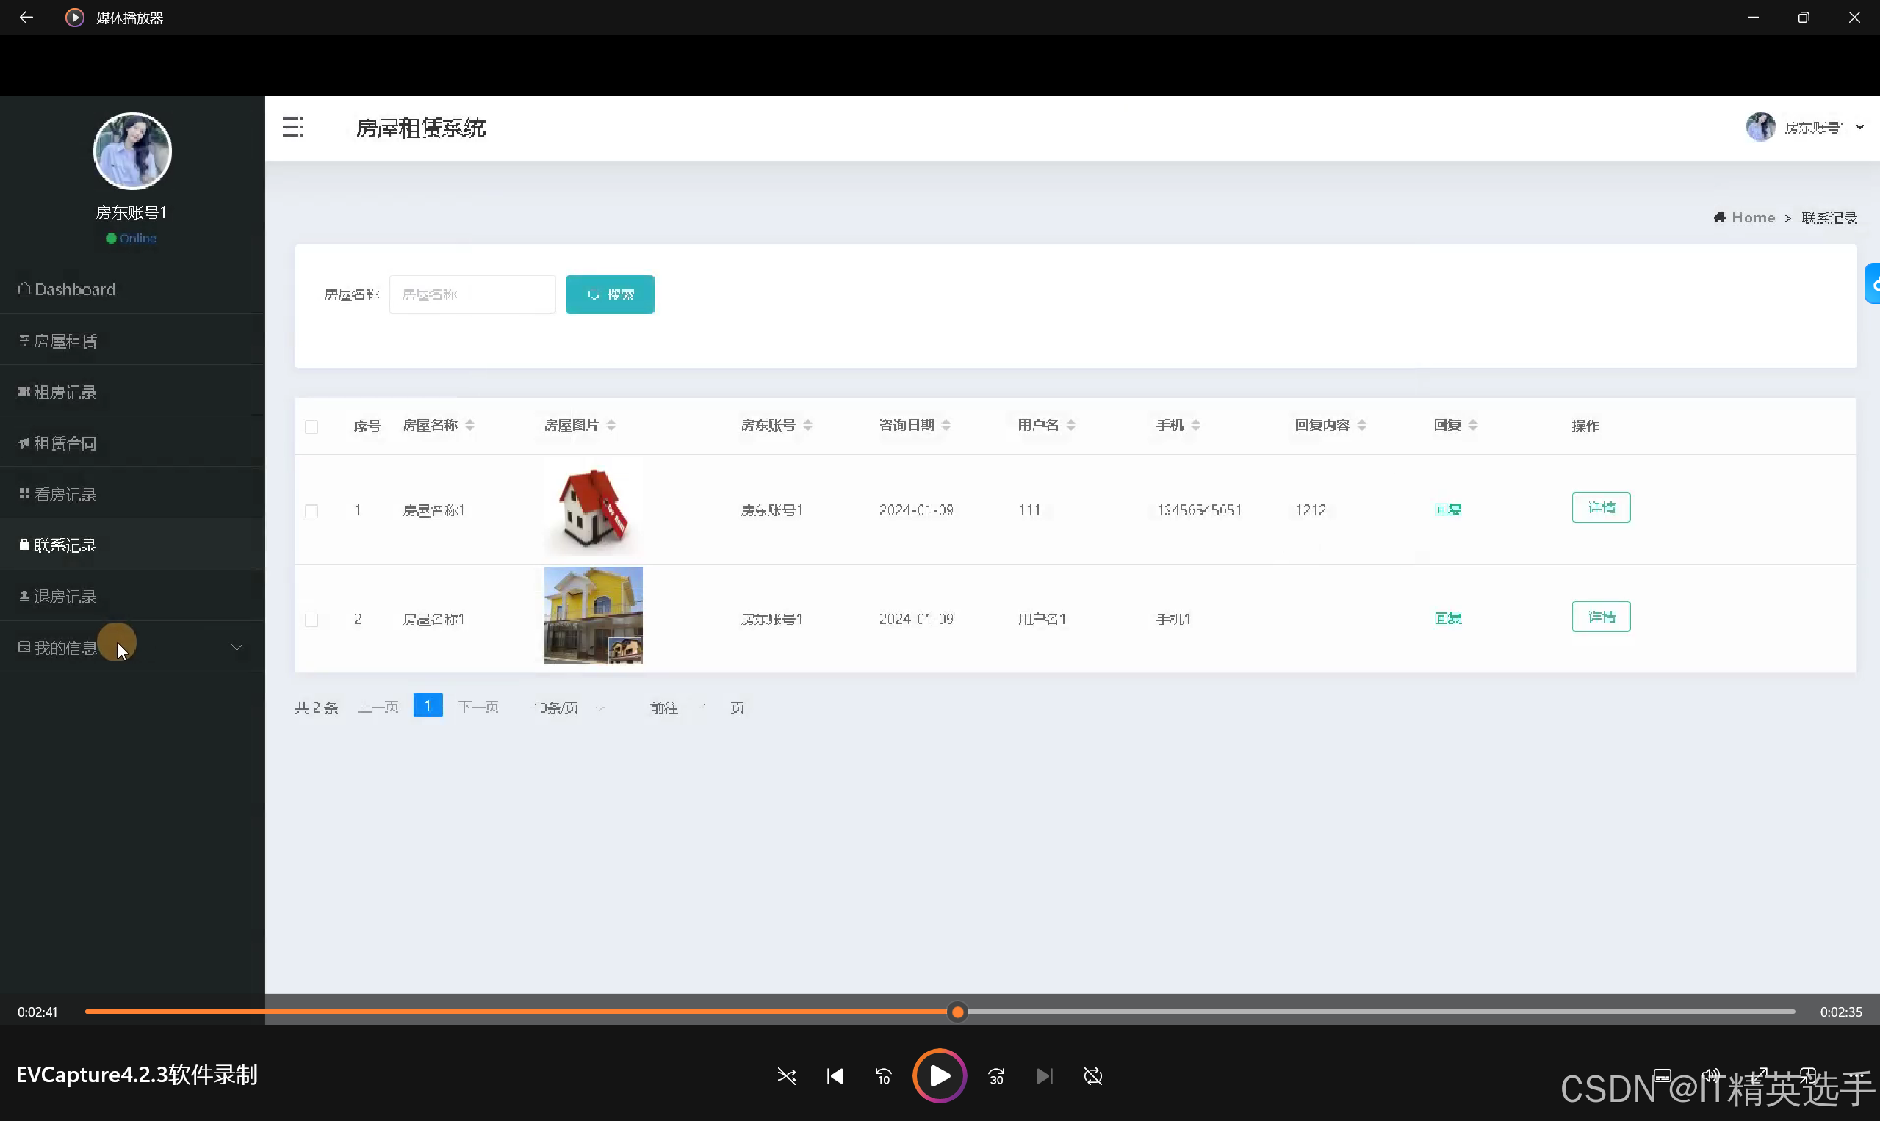Toggle repeat mode icon
The image size is (1880, 1121).
pos(1093,1076)
